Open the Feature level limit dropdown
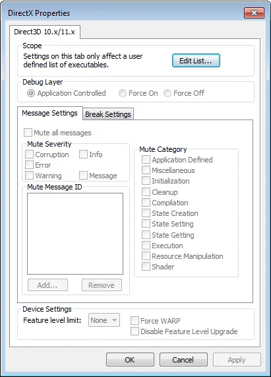 104,320
